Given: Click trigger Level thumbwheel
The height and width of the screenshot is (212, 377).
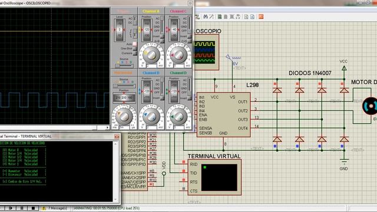Looking at the screenshot, I should (x=120, y=30).
